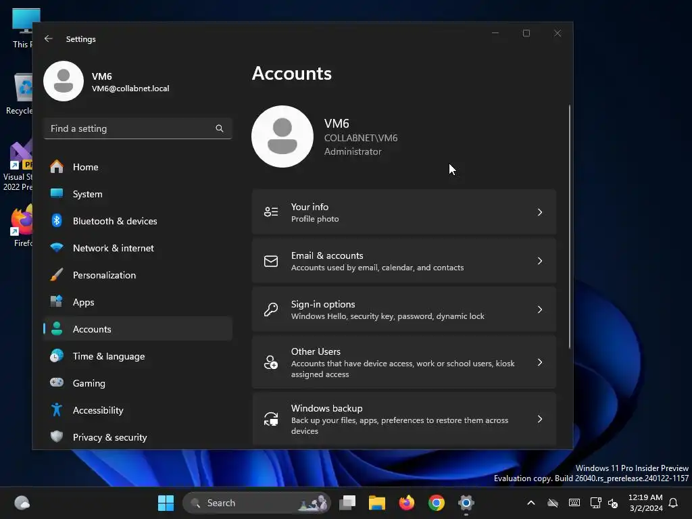This screenshot has height=519, width=692.
Task: Click the touch keyboard tray icon
Action: point(574,503)
